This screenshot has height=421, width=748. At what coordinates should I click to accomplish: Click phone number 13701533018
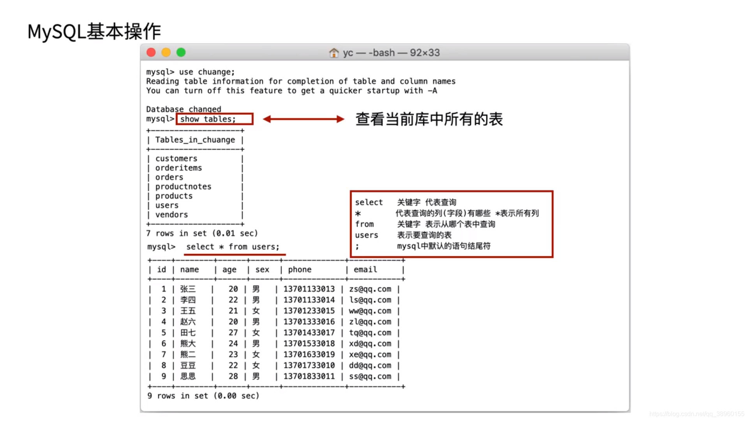309,344
